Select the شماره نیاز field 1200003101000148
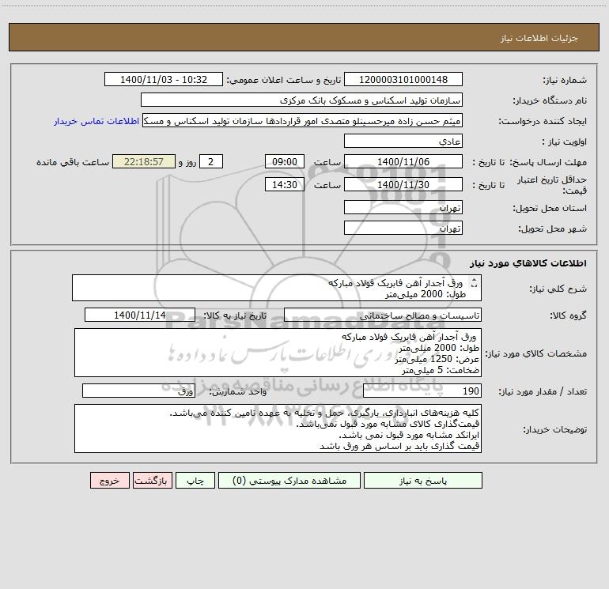 click(403, 79)
